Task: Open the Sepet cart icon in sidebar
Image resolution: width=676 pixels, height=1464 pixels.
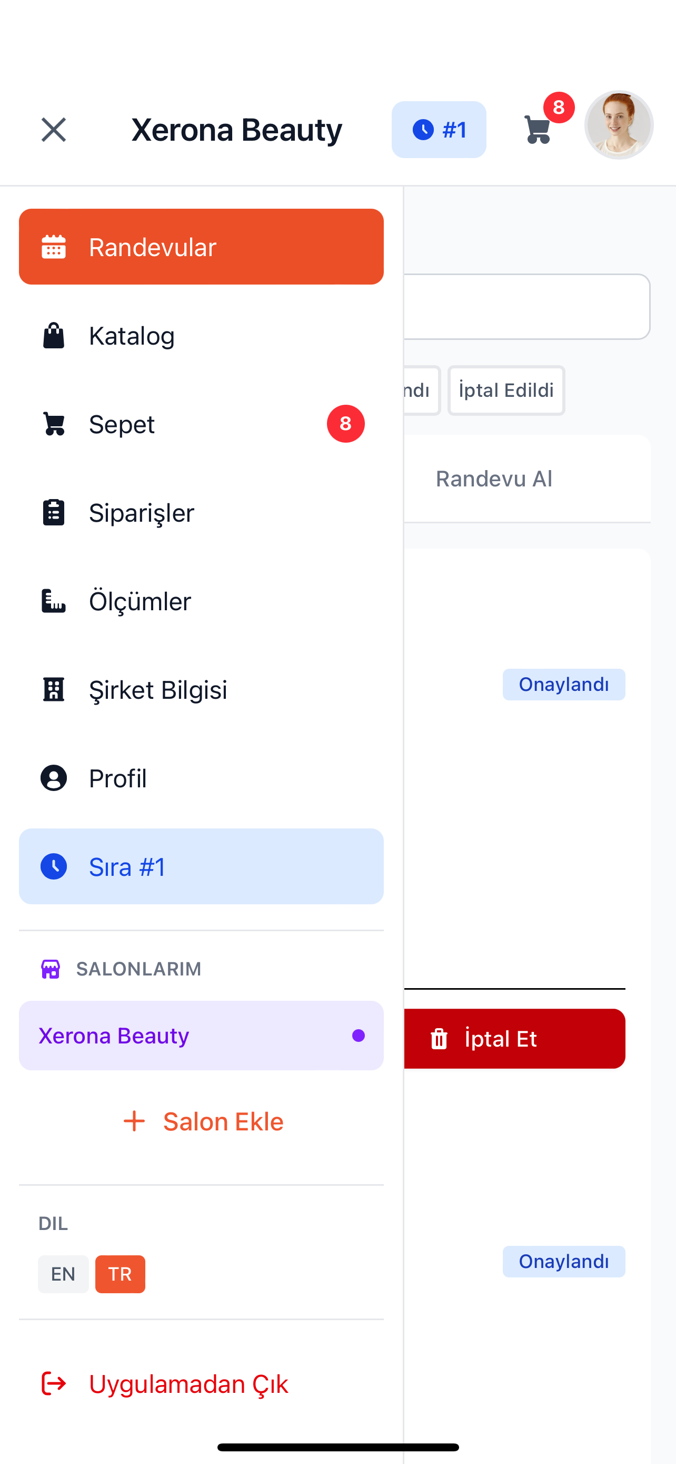Action: pyautogui.click(x=54, y=424)
